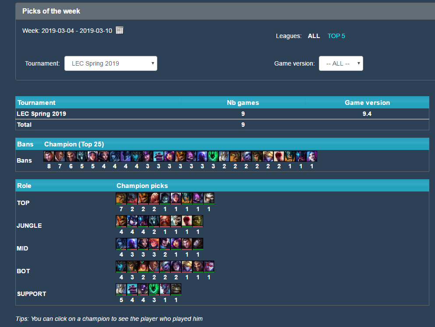Click the Sejuani icon in the JUNGLE picks
435x327 pixels.
point(132,221)
